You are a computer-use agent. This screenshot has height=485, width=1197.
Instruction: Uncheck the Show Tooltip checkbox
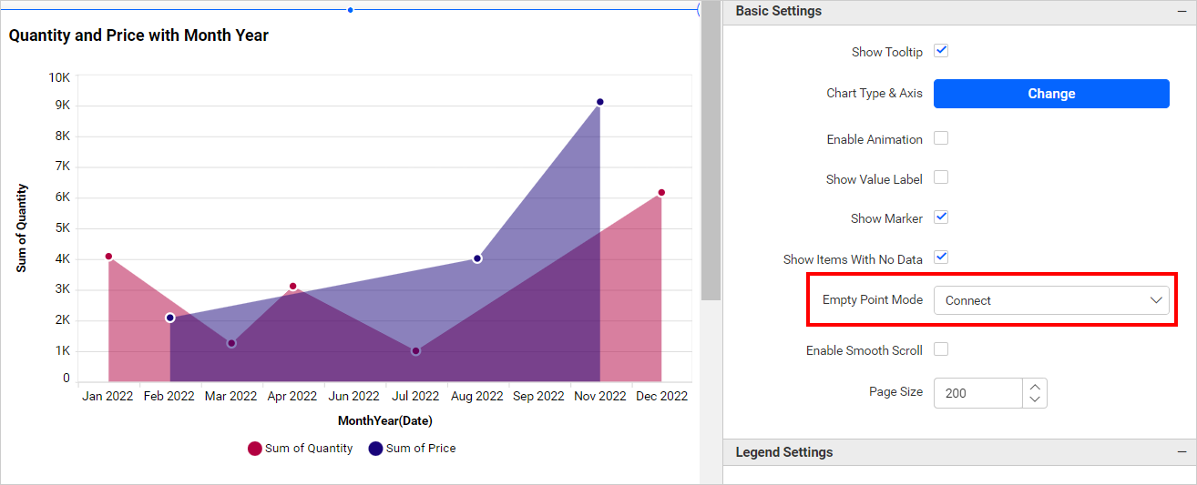pyautogui.click(x=942, y=51)
